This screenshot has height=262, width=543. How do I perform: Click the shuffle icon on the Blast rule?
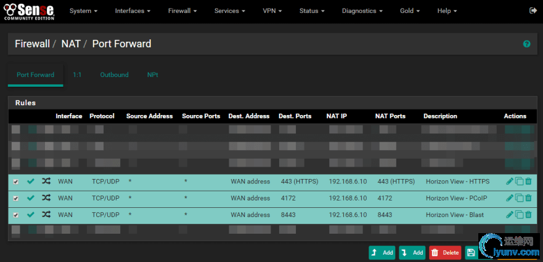(x=46, y=215)
